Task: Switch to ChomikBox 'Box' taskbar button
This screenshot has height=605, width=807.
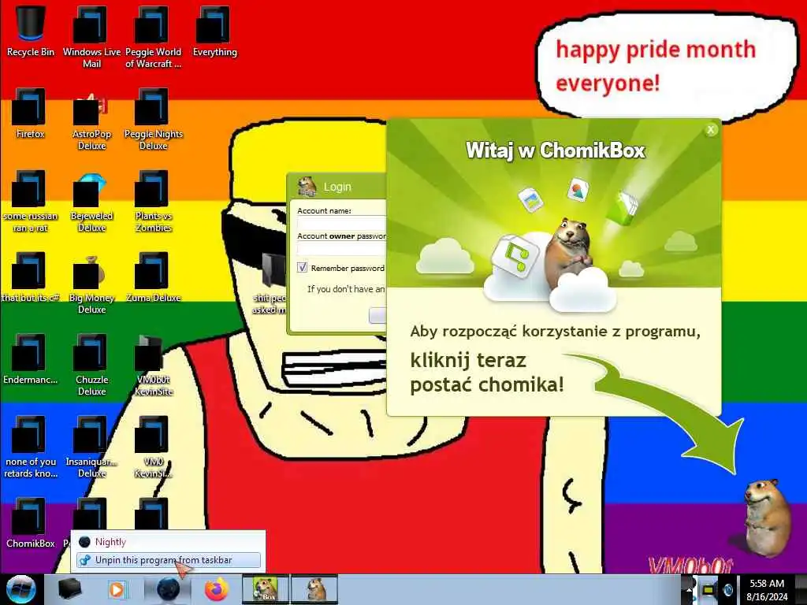Action: click(266, 589)
